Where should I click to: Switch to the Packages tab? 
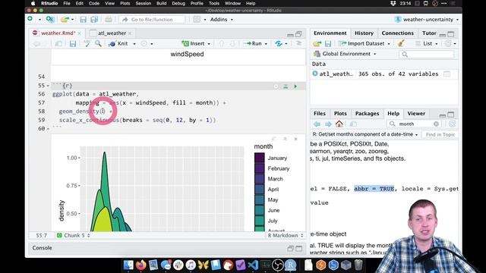pyautogui.click(x=367, y=114)
